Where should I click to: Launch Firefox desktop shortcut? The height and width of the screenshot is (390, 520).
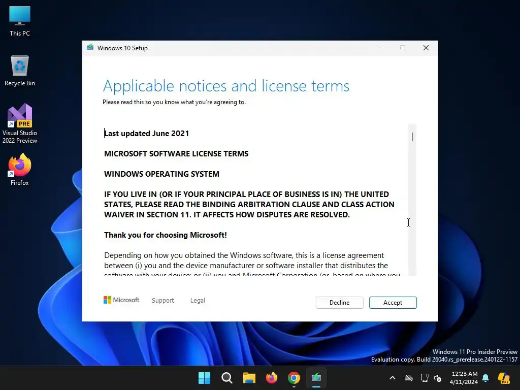click(20, 170)
